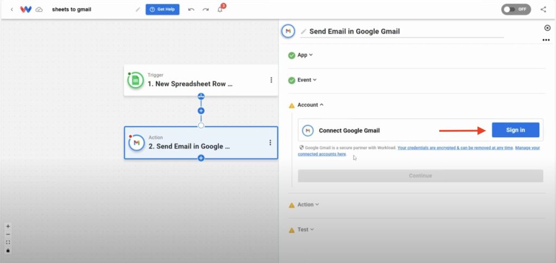Image resolution: width=556 pixels, height=263 pixels.
Task: Open the credentials are encrypted link
Action: [x=455, y=147]
